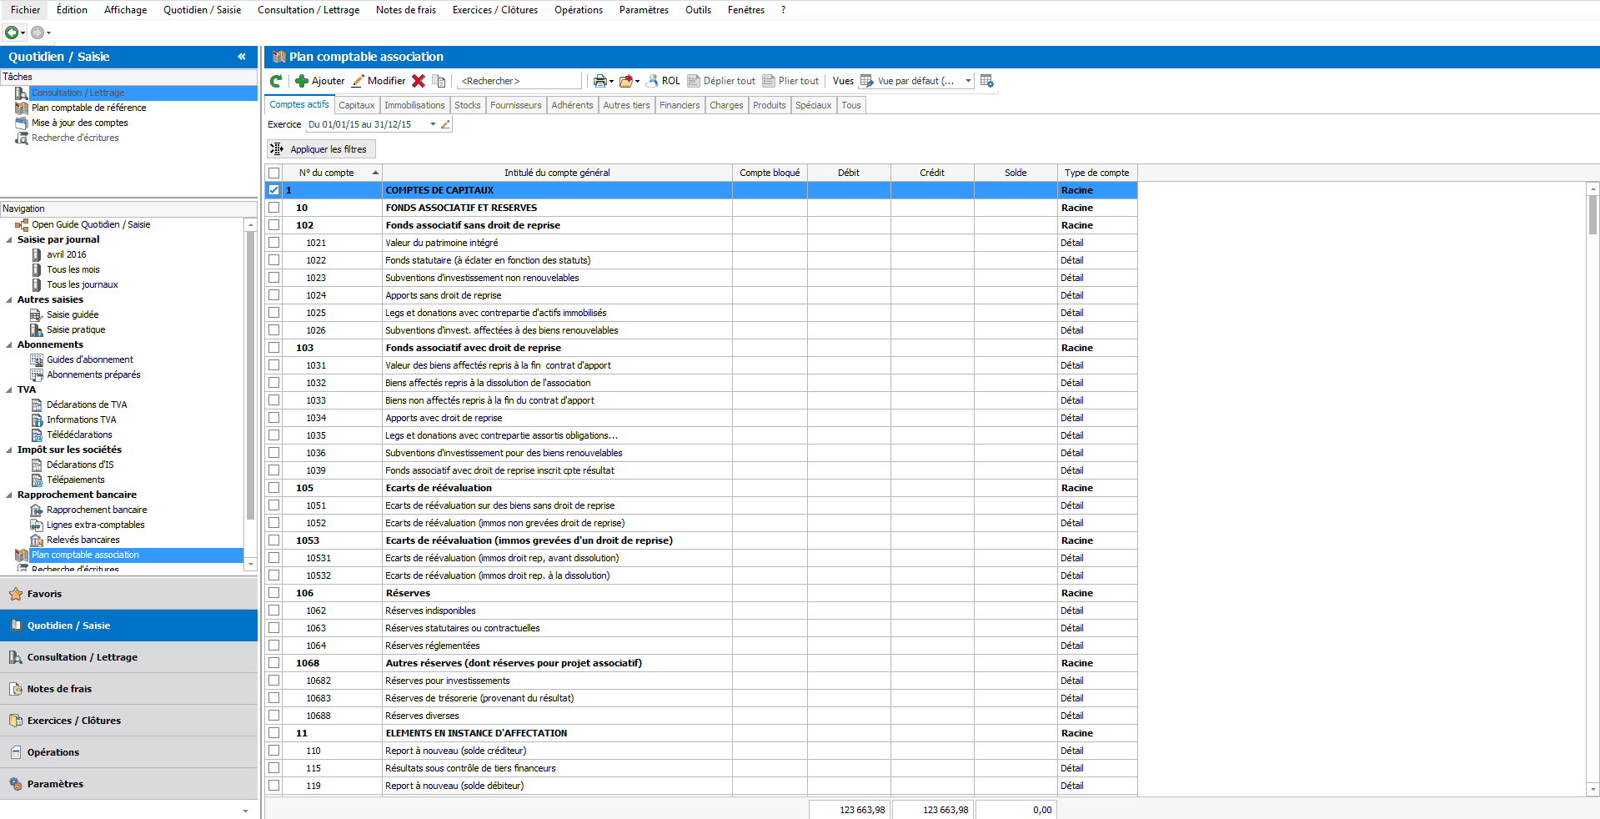Collapse the Rapprochement bancaire tree node
Viewport: 1600px width, 819px height.
point(9,495)
